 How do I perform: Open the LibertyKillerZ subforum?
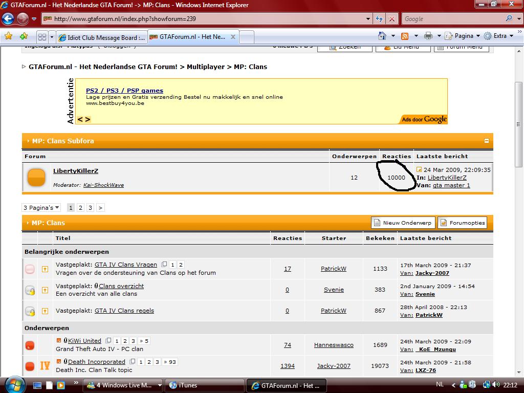click(x=76, y=171)
